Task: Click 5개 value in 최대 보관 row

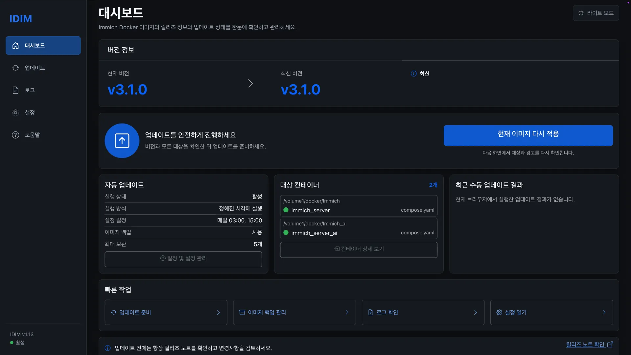Action: [x=258, y=244]
